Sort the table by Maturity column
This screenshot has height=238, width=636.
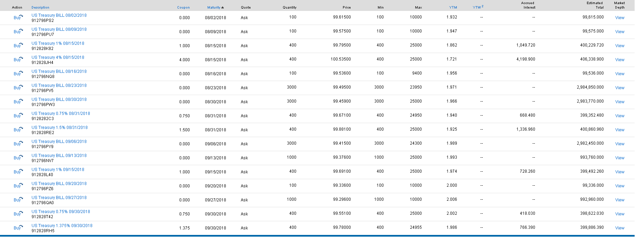[x=215, y=8]
